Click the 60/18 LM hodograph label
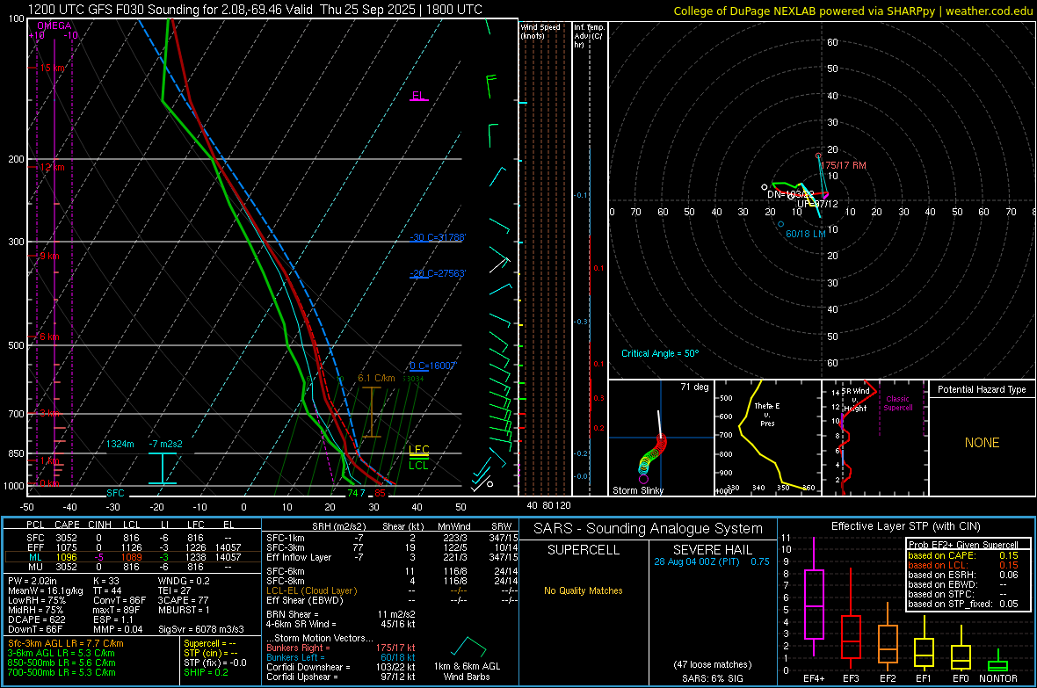 [806, 235]
